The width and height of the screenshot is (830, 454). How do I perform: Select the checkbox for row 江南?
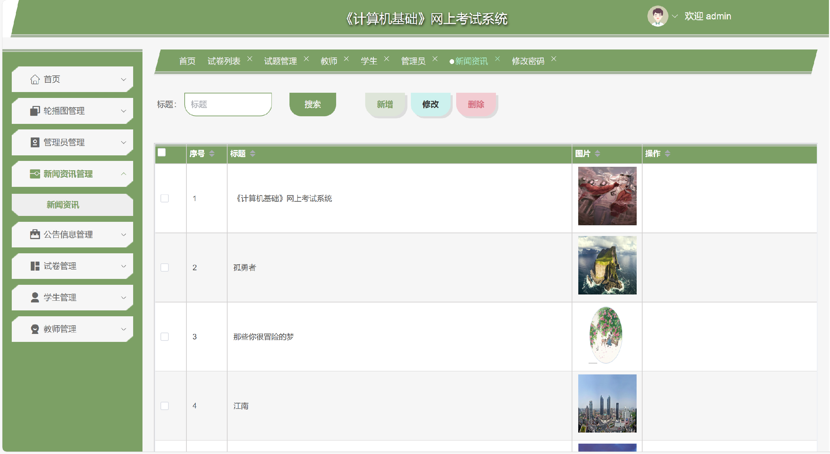click(x=165, y=406)
